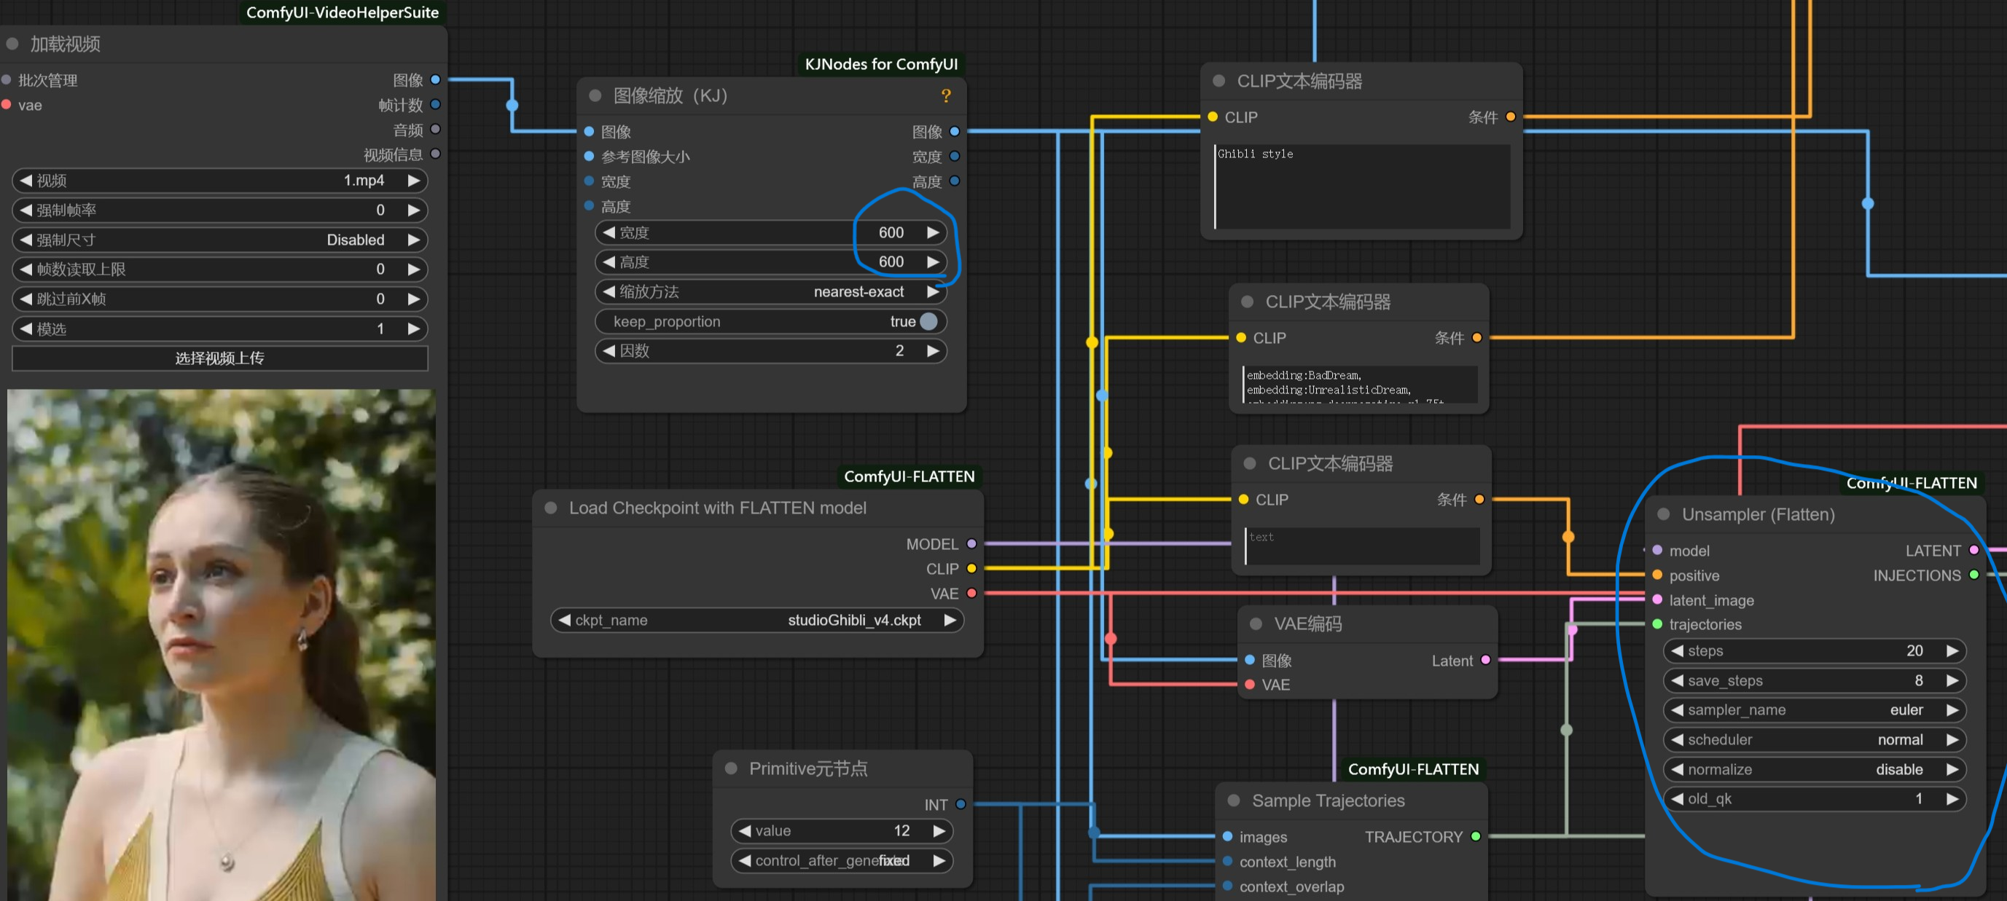Screen dimensions: 2007x901
Task: Collapse the Sample Trajectories node dot
Action: point(1233,800)
